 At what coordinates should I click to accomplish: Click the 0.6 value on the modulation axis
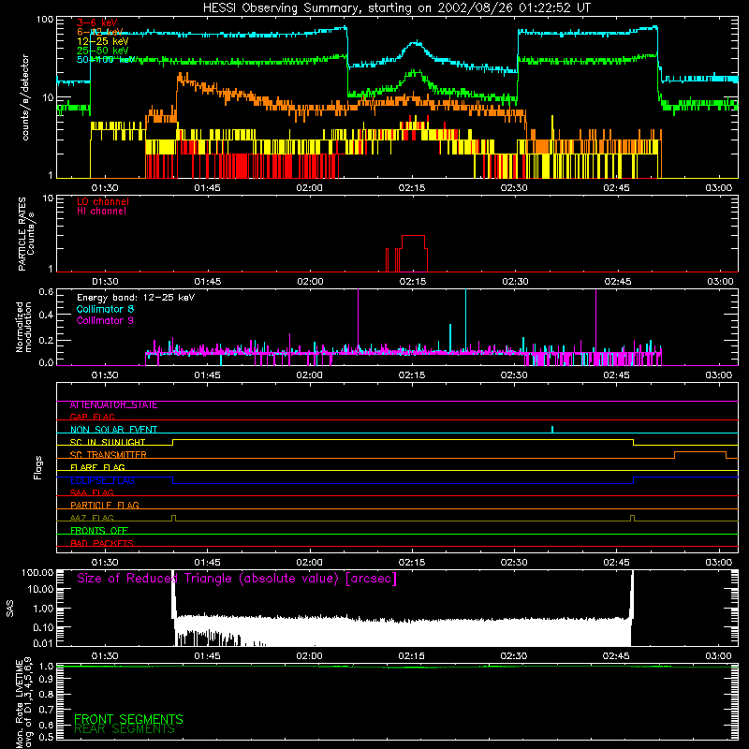46,291
